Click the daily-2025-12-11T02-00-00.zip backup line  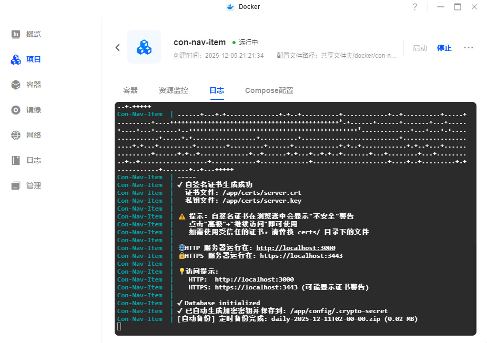pos(298,319)
